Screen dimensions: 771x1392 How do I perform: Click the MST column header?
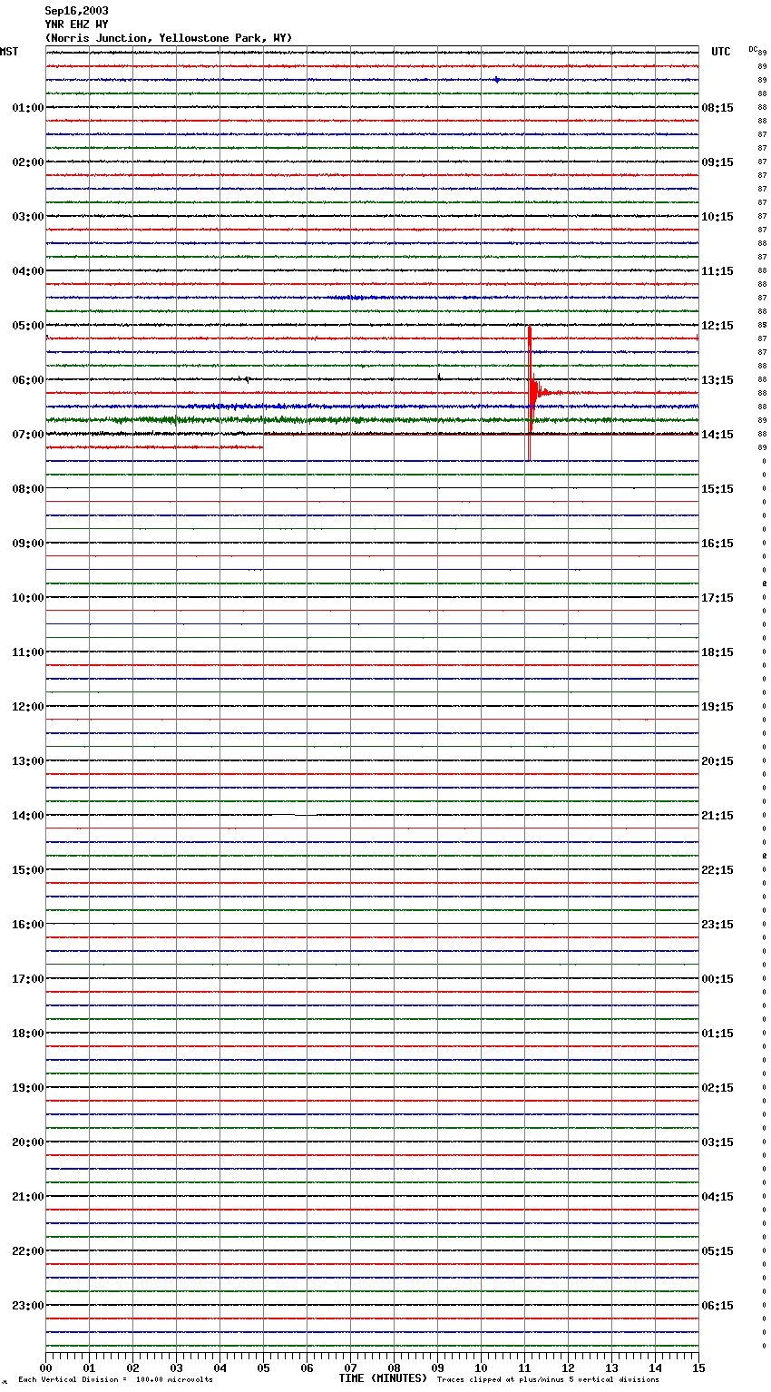(x=9, y=52)
